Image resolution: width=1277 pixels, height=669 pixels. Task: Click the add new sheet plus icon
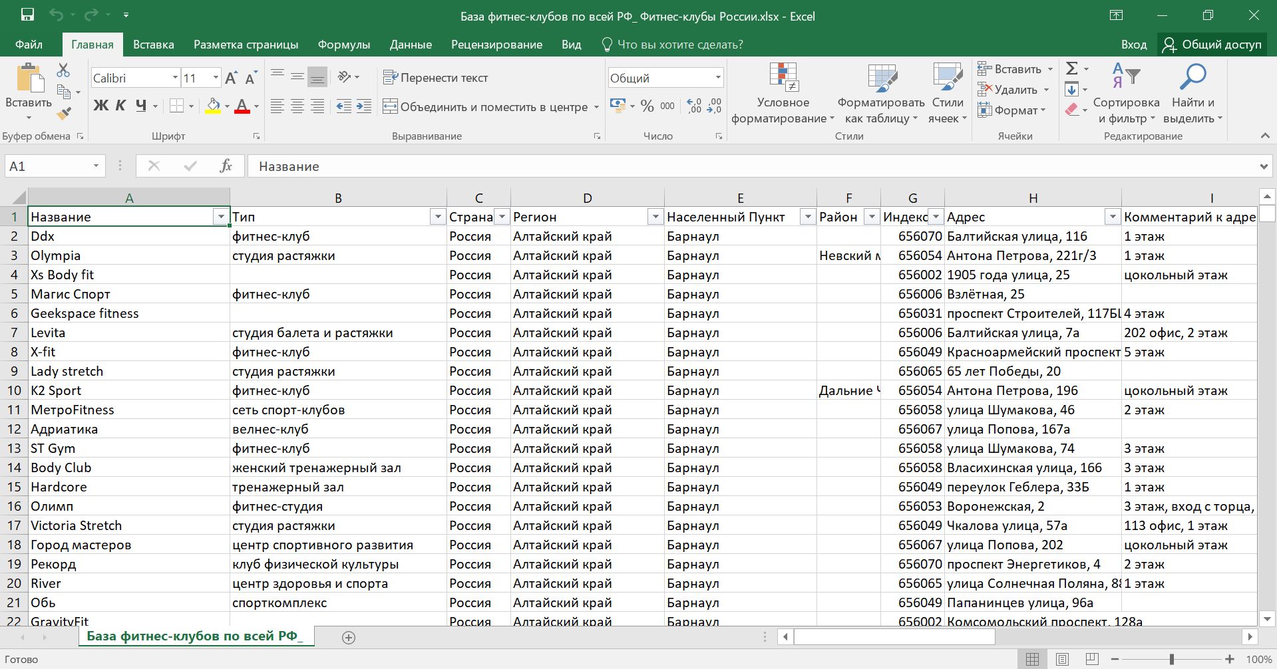[348, 637]
